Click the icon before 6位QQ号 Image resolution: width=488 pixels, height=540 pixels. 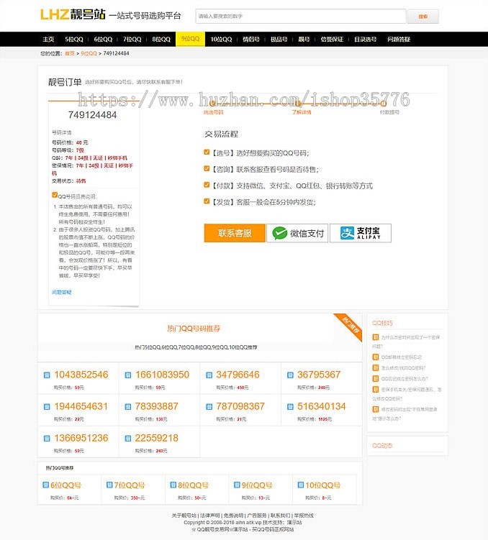45,485
